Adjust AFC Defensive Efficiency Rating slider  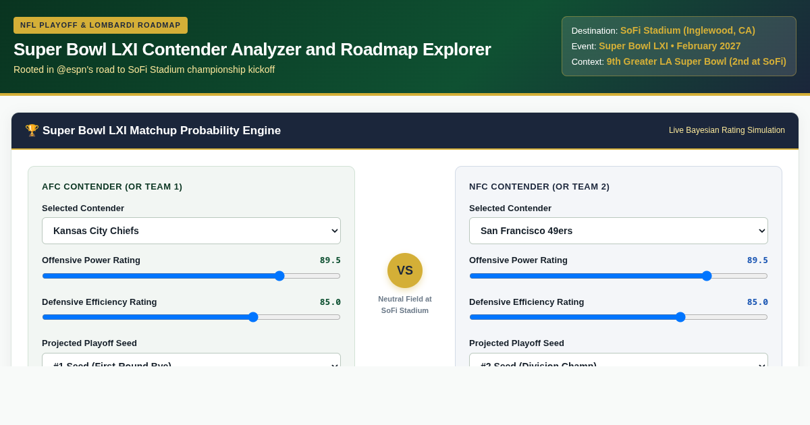(x=191, y=317)
